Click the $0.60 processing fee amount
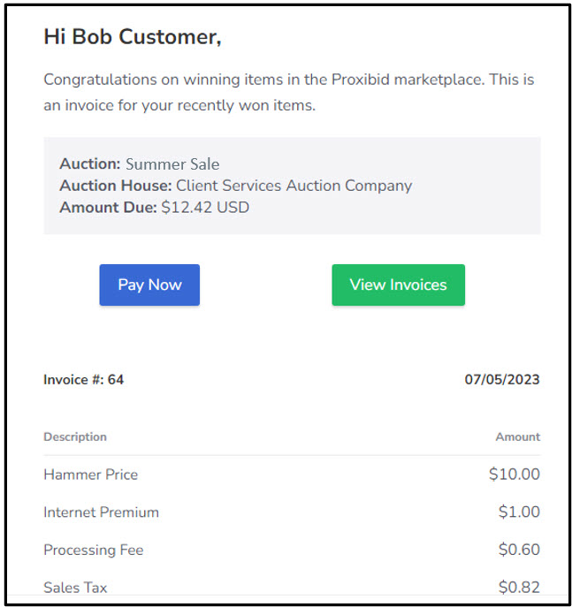The width and height of the screenshot is (572, 607). click(x=519, y=550)
